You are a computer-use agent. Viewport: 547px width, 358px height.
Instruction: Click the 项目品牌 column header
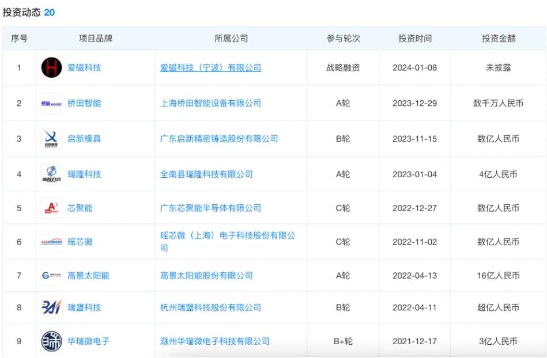point(96,39)
